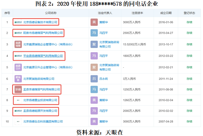
Task: Click the 黄 avatar icon in row 1
Action: click(x=94, y=22)
